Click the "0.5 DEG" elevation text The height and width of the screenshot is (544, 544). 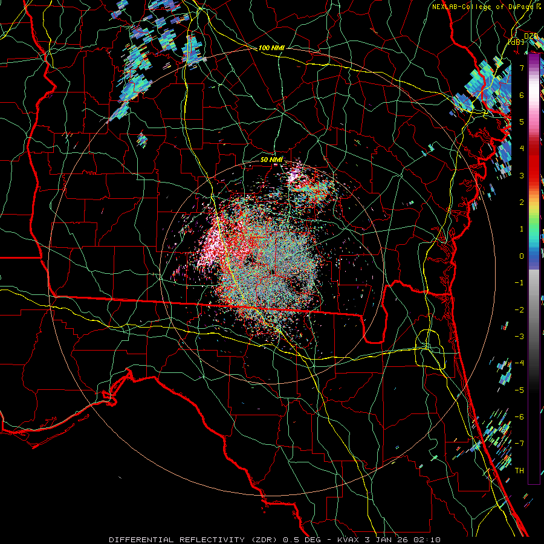(302, 540)
